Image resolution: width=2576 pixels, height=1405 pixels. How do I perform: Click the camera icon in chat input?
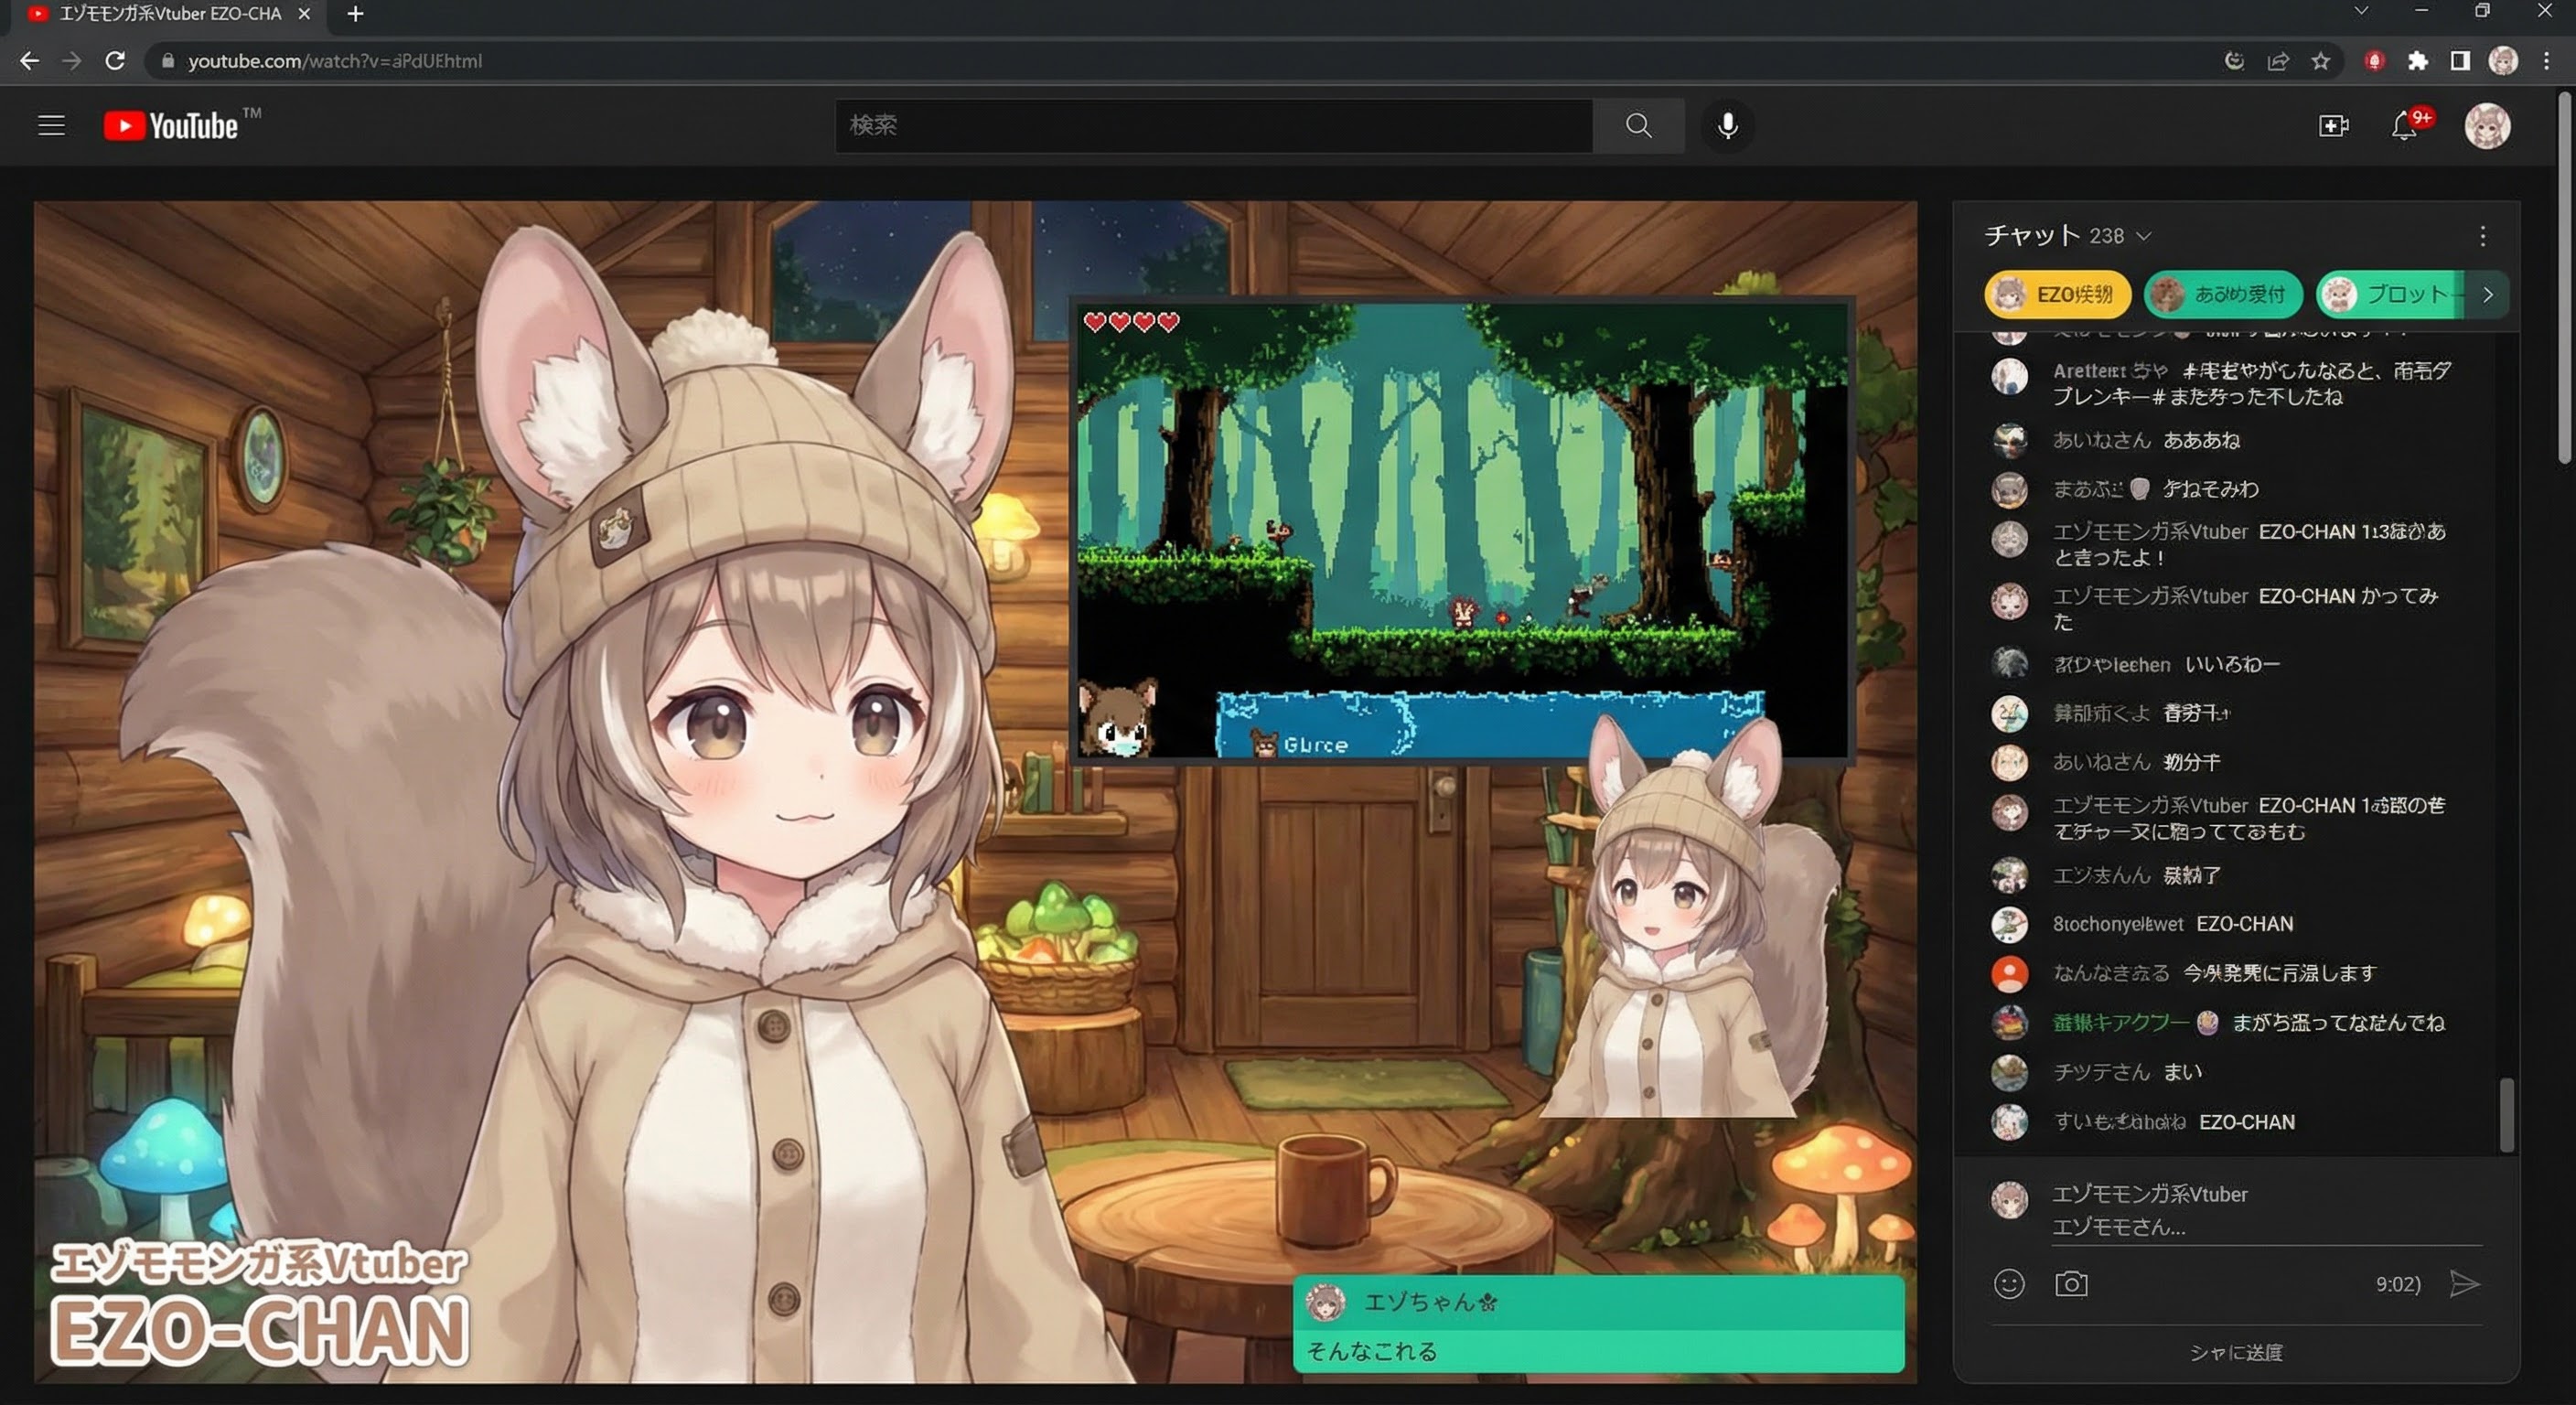(2070, 1283)
